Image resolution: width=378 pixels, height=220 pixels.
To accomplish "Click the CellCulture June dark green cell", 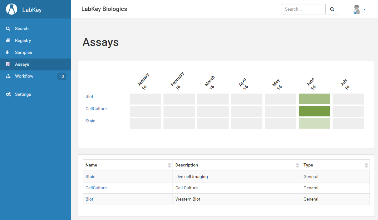I will tap(314, 111).
